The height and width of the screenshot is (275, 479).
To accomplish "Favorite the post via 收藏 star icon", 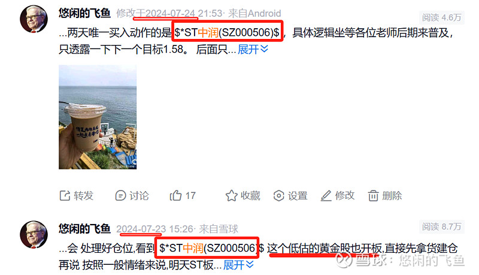I will coord(232,195).
